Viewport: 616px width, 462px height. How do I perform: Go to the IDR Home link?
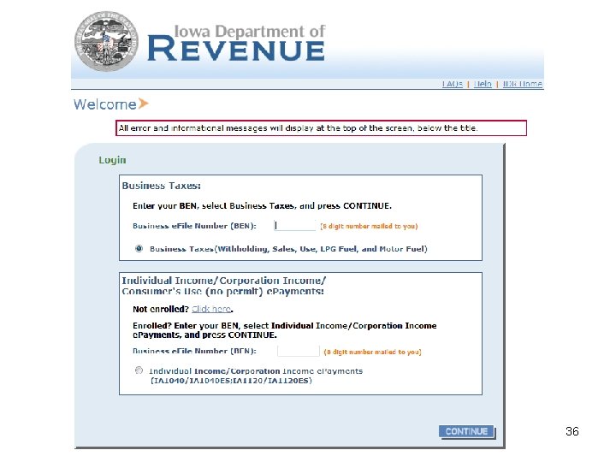click(523, 84)
